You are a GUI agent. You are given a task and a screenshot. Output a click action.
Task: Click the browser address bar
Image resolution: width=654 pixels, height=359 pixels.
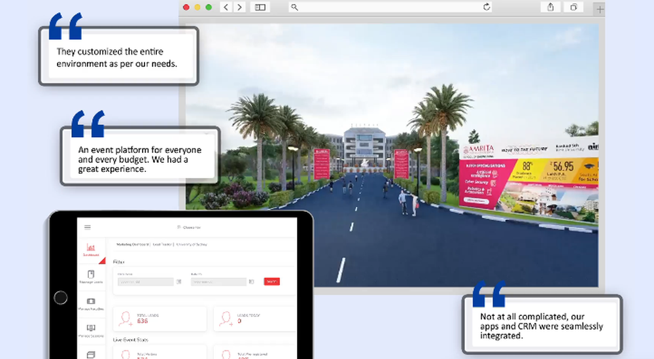pyautogui.click(x=390, y=7)
